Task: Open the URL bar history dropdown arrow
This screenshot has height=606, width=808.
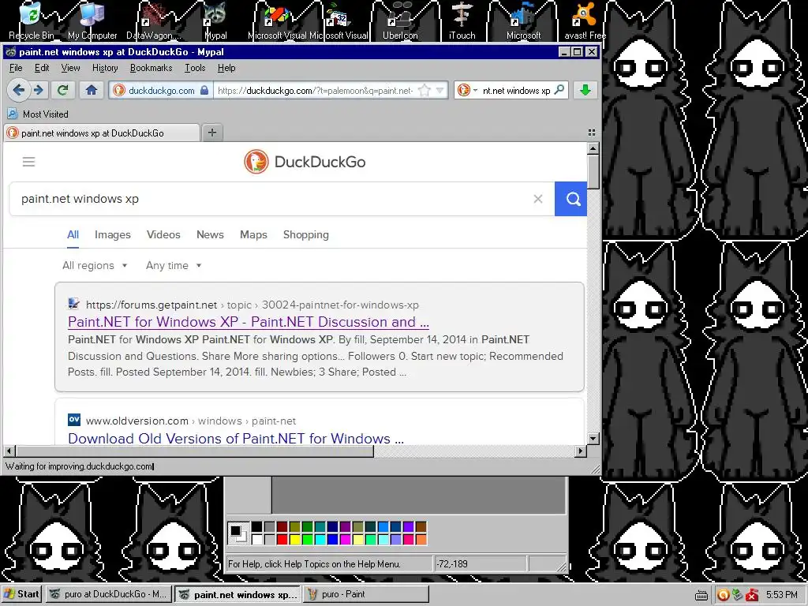Action: [x=440, y=91]
